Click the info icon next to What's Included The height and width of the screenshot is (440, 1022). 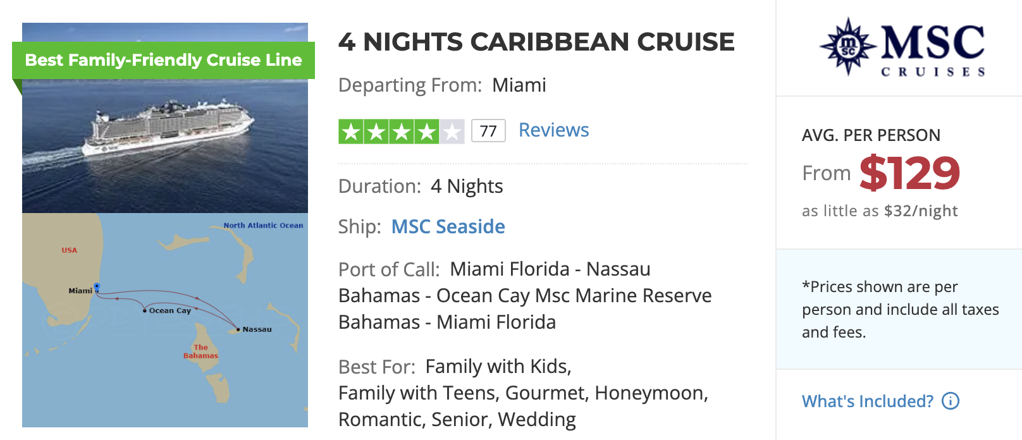click(950, 401)
